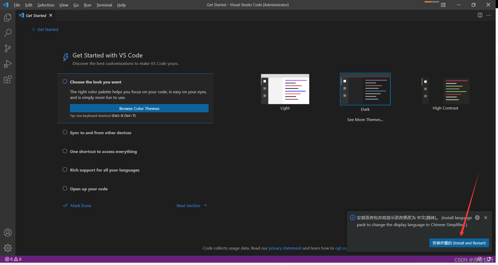The image size is (498, 265).
Task: Open the Accounts menu icon
Action: point(8,233)
